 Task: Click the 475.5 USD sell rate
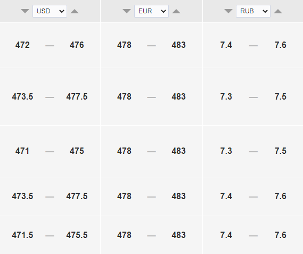pyautogui.click(x=77, y=235)
